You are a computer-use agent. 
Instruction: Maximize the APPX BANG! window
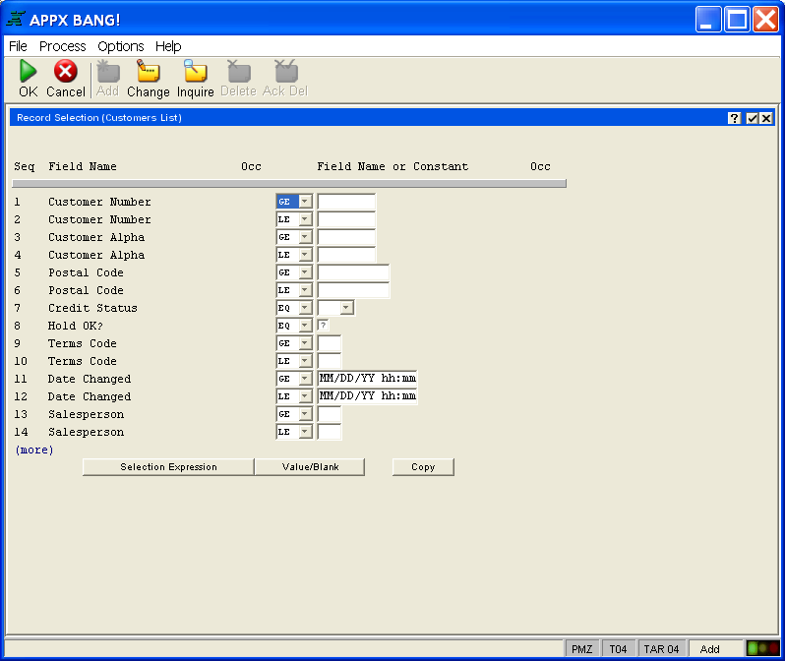pyautogui.click(x=737, y=20)
